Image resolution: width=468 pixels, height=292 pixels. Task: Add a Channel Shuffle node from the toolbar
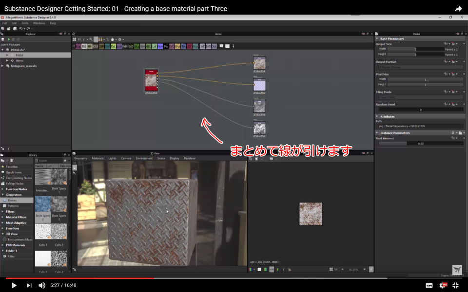click(x=96, y=46)
